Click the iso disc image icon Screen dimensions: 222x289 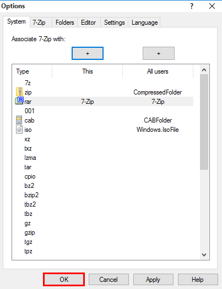pyautogui.click(x=19, y=129)
